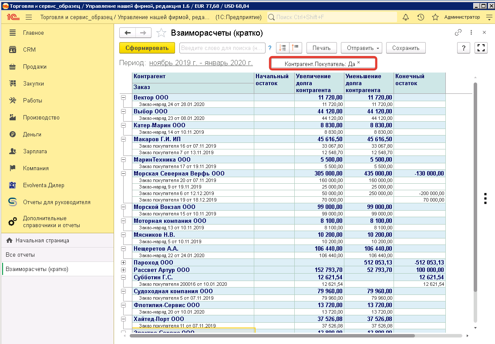495x344 pixels.
Task: Collapse Морская Северная Верфь ООО group
Action: tap(124, 174)
